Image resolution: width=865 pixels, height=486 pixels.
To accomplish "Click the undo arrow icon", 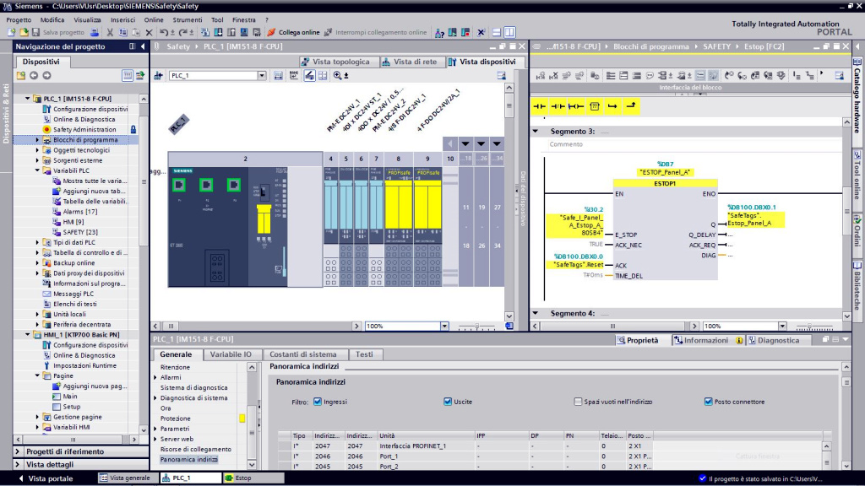I will pos(164,33).
